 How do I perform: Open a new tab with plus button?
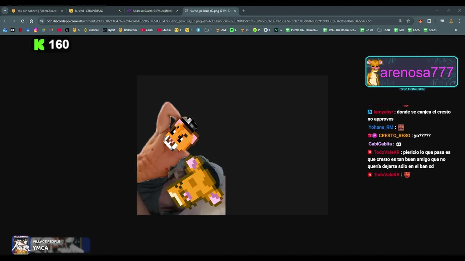243,11
